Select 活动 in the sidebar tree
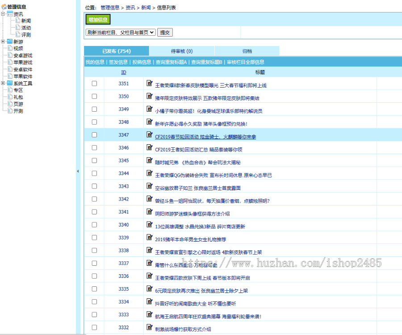The width and height of the screenshot is (402, 335). tap(26, 28)
